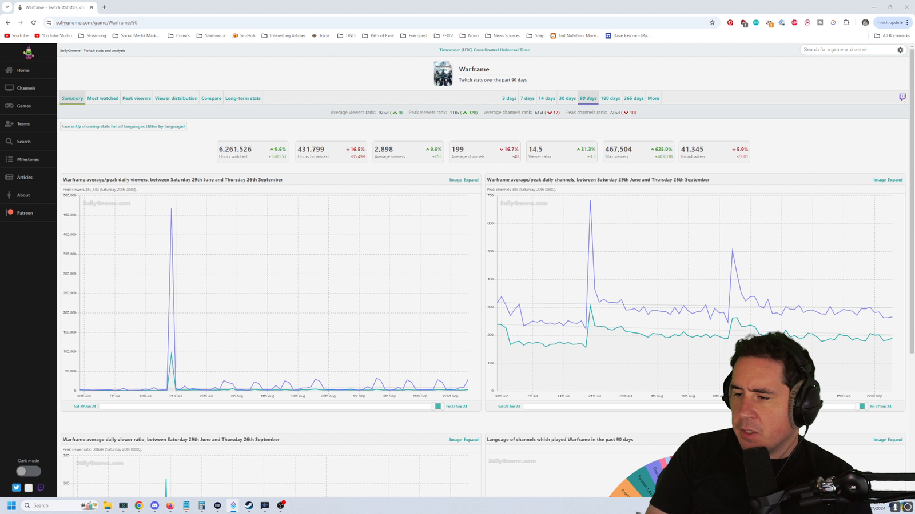Click the settings gear beside search box

pos(900,50)
